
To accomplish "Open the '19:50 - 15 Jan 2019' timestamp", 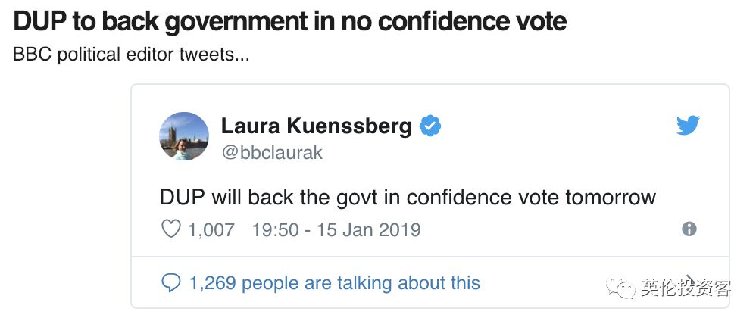I will 336,229.
